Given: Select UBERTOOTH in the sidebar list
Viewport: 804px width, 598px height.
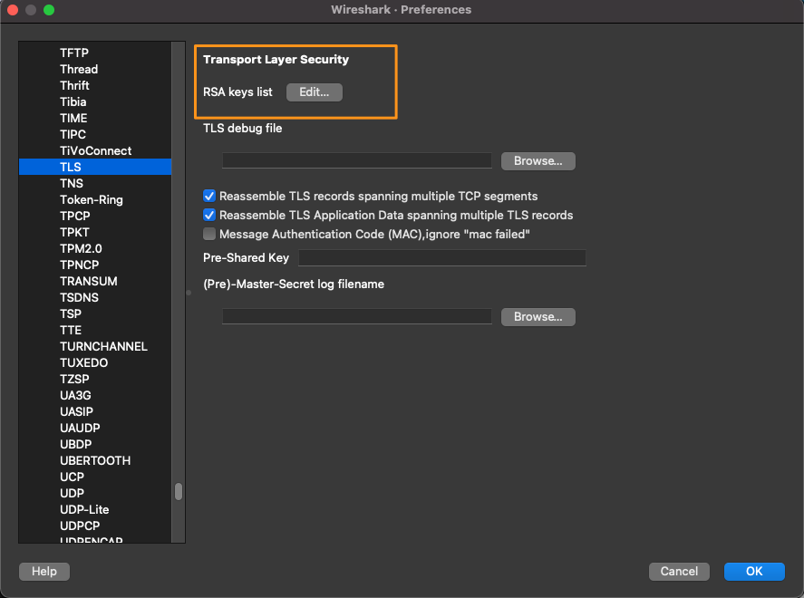Looking at the screenshot, I should (95, 460).
